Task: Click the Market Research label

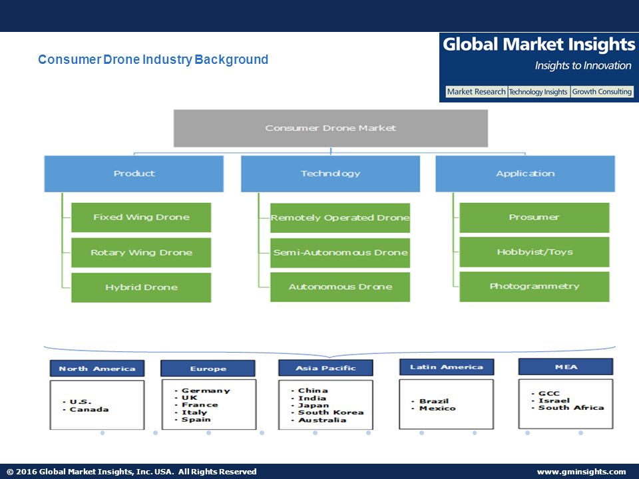Action: pos(476,92)
